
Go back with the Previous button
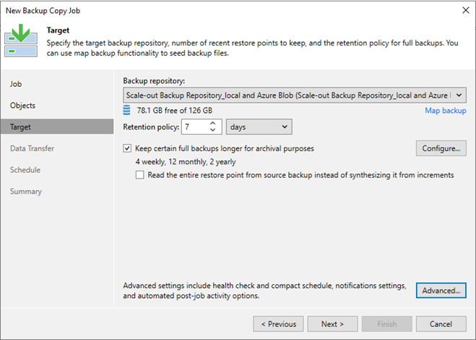pos(278,324)
